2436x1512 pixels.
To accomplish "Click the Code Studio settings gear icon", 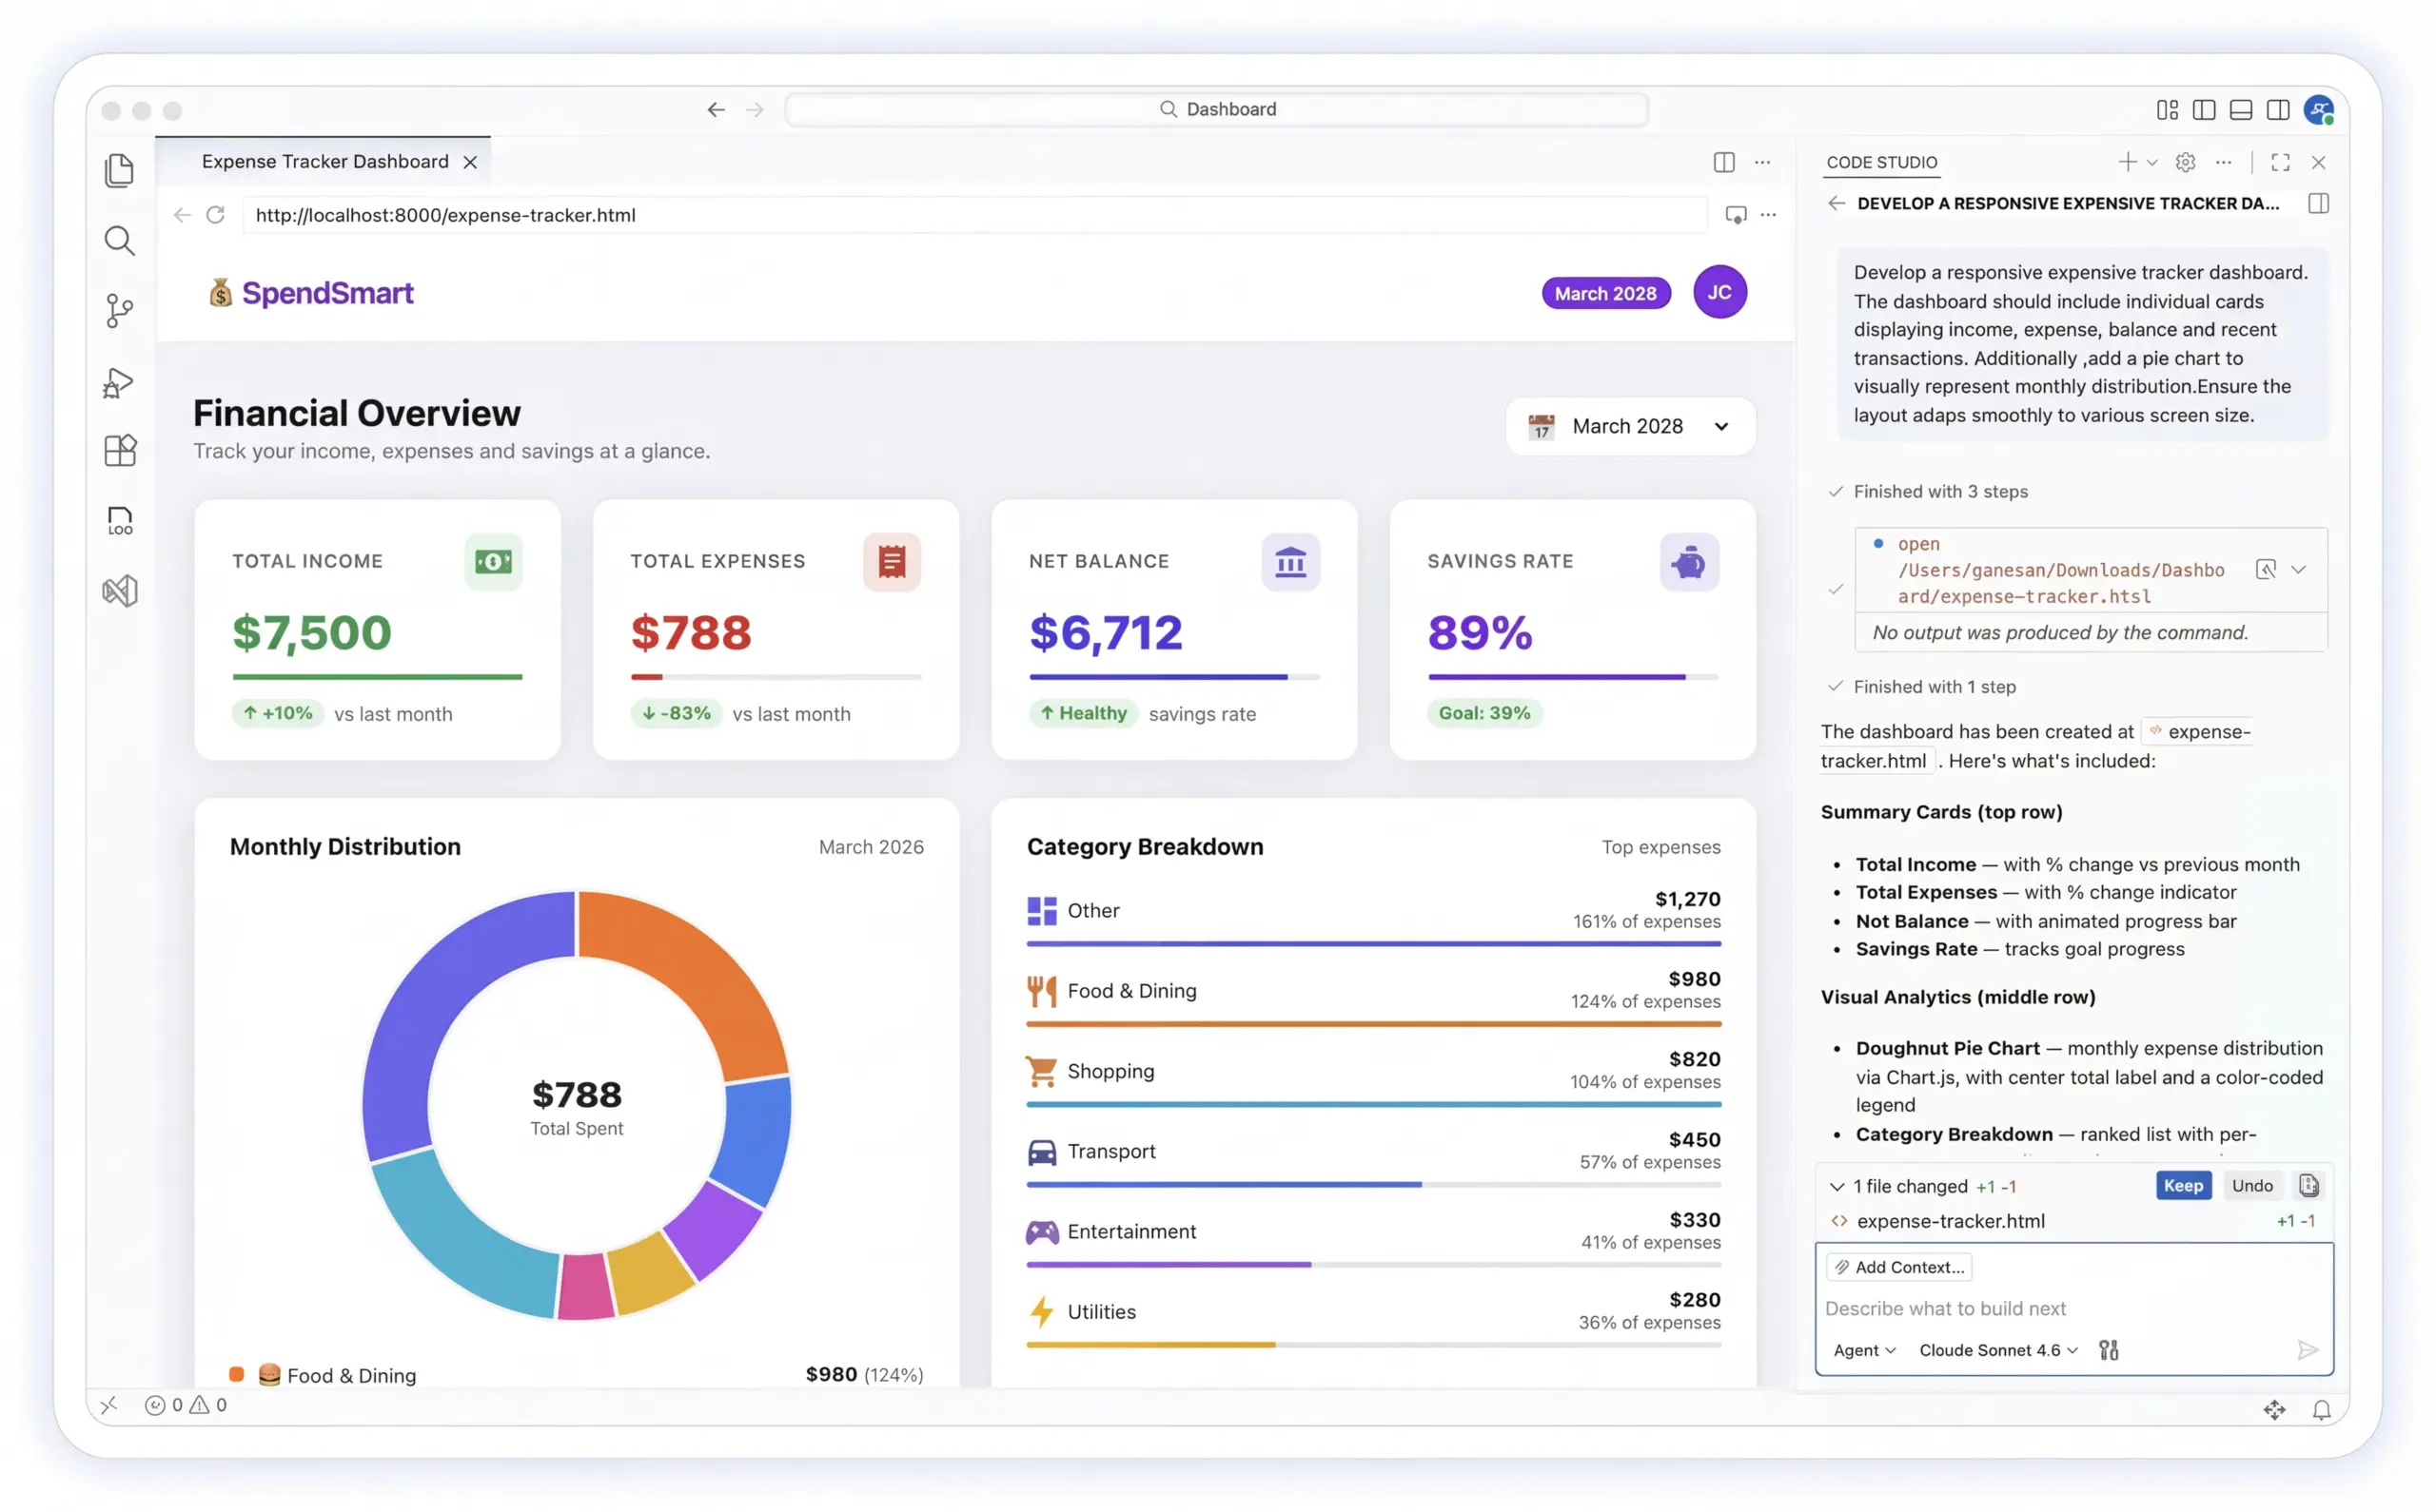I will coord(2185,162).
